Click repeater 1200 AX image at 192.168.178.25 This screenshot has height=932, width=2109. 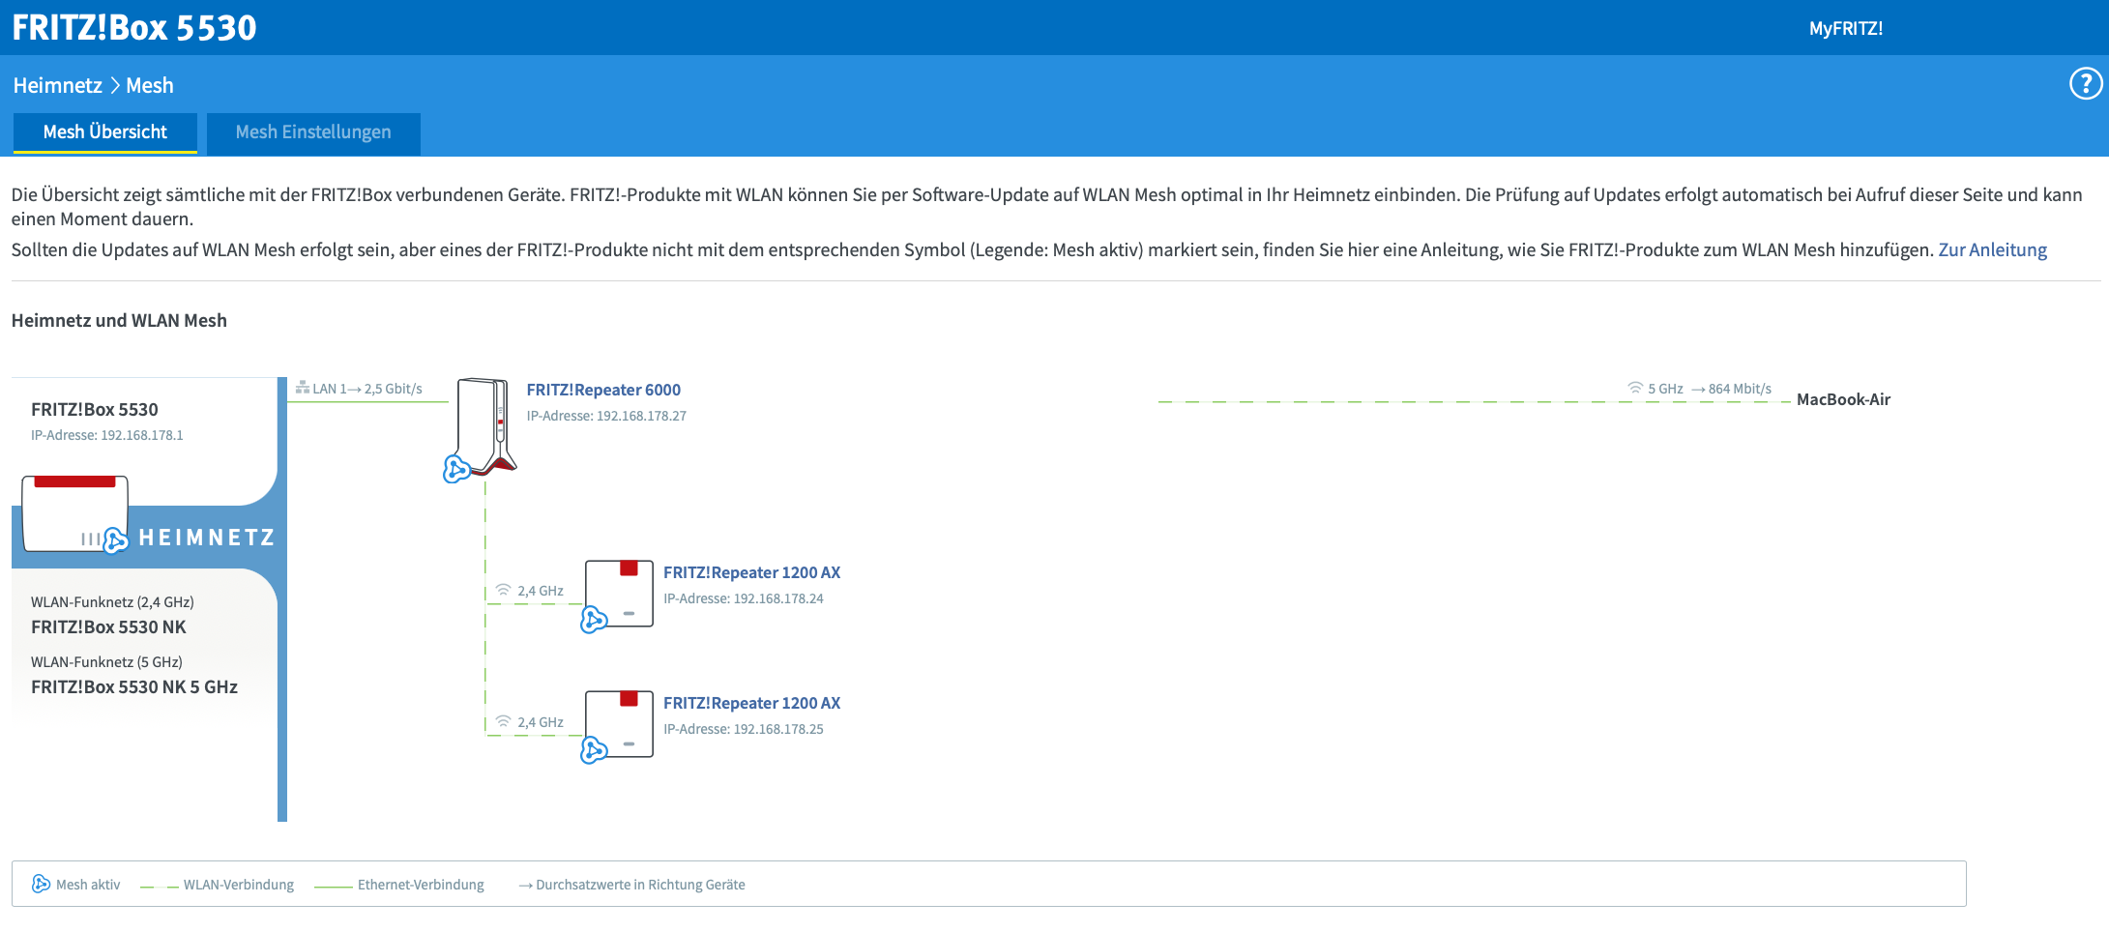pos(620,724)
